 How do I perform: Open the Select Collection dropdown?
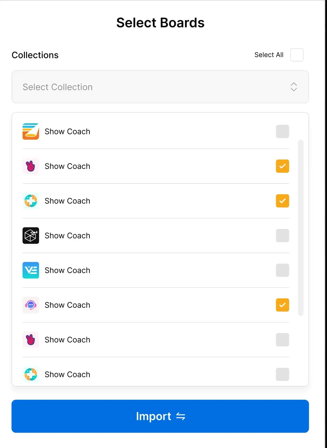coord(160,87)
